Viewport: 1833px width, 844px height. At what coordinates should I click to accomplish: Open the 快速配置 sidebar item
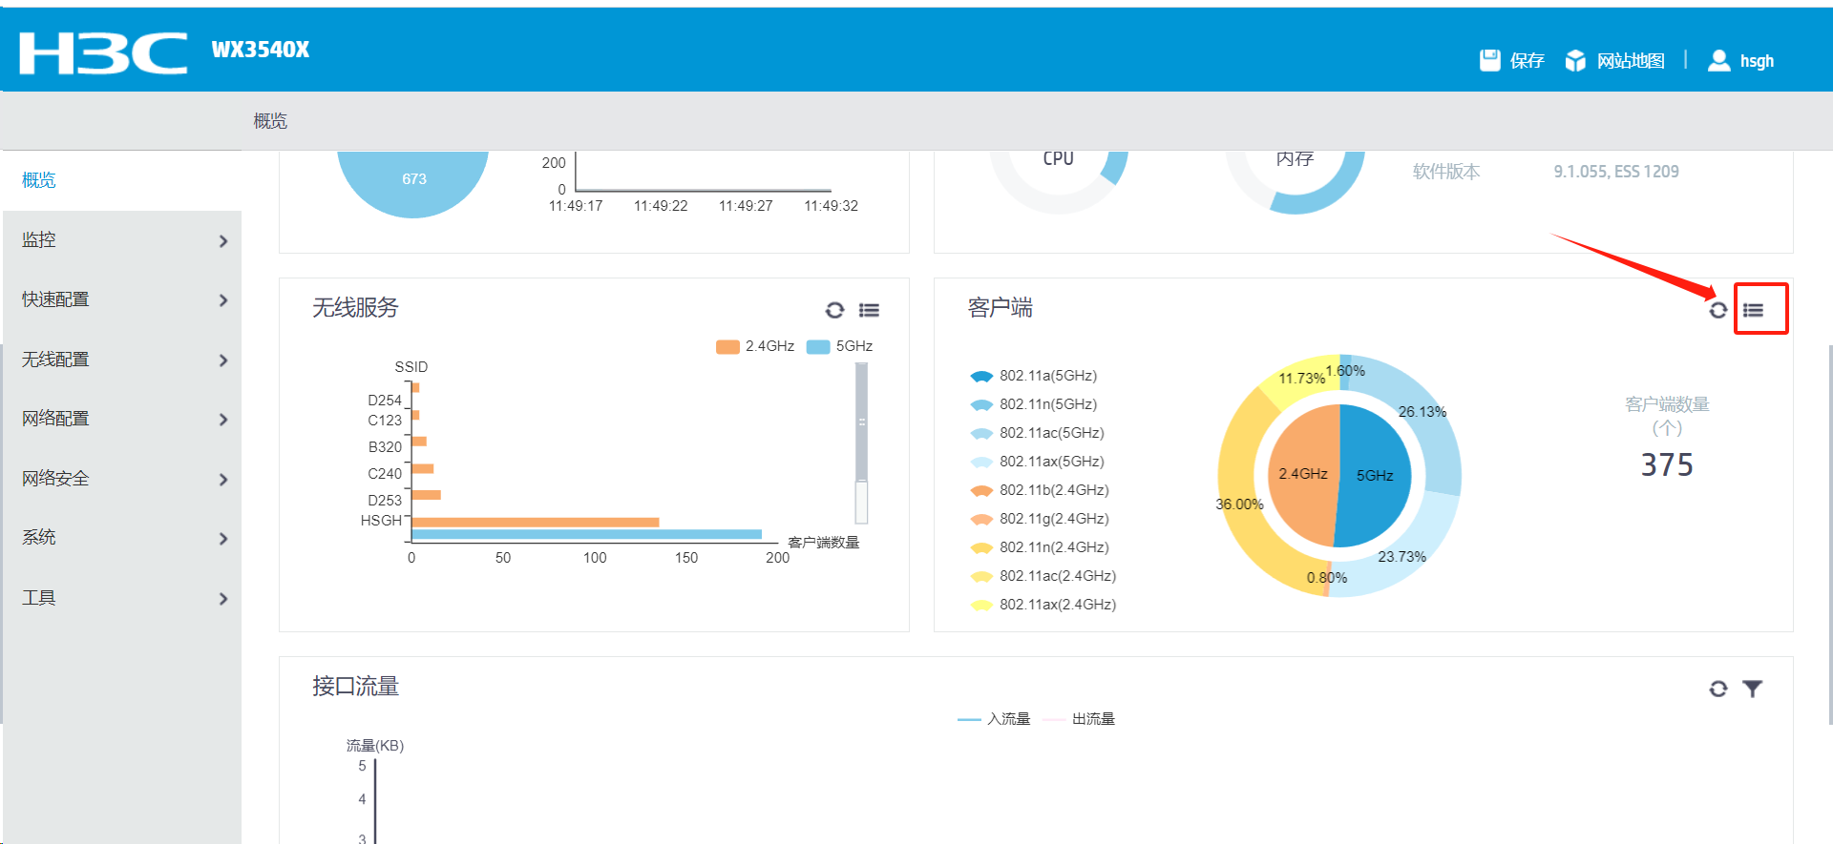pyautogui.click(x=122, y=299)
